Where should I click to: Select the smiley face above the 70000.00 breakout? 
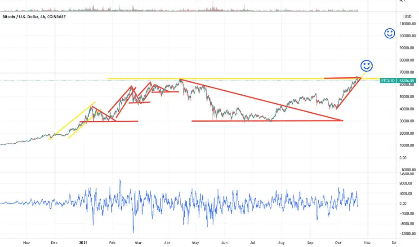pos(366,66)
